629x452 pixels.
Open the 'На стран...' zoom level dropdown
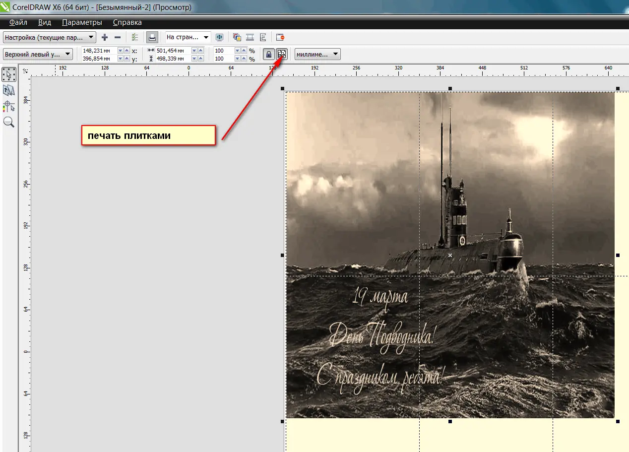pos(206,37)
